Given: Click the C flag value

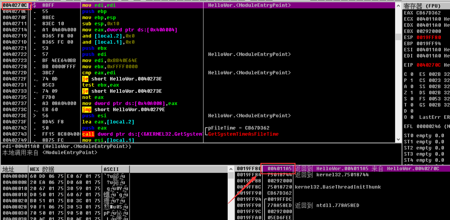Looking at the screenshot, I should coord(412,74).
